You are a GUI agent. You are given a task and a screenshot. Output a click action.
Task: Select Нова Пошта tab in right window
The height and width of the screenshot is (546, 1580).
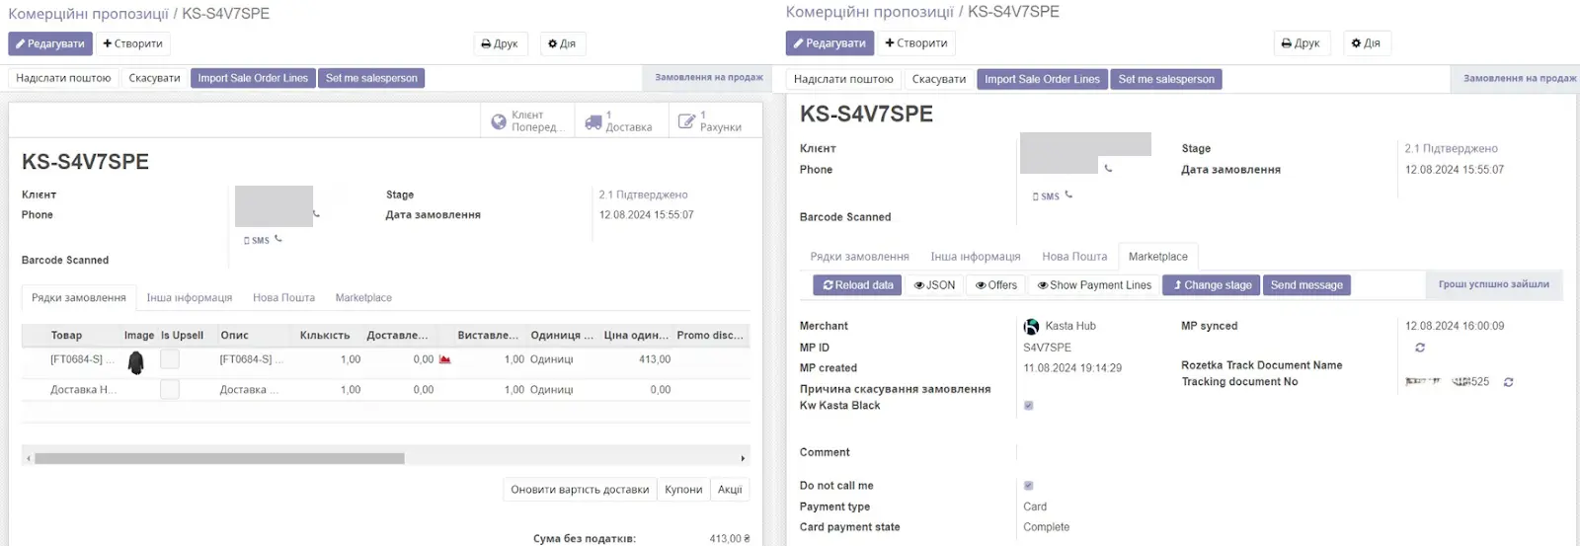1074,257
